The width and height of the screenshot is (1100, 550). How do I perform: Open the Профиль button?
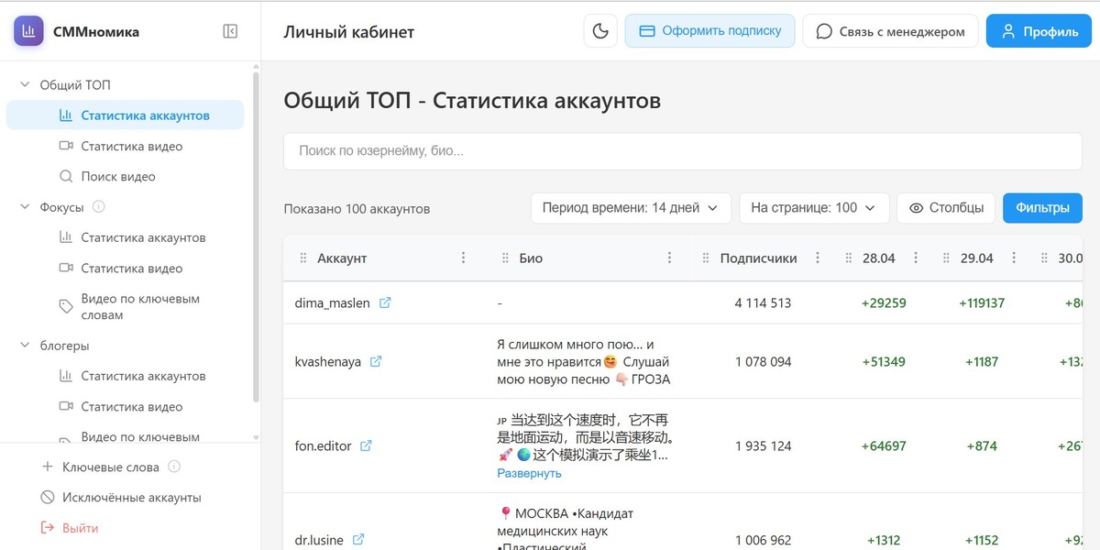pyautogui.click(x=1039, y=31)
